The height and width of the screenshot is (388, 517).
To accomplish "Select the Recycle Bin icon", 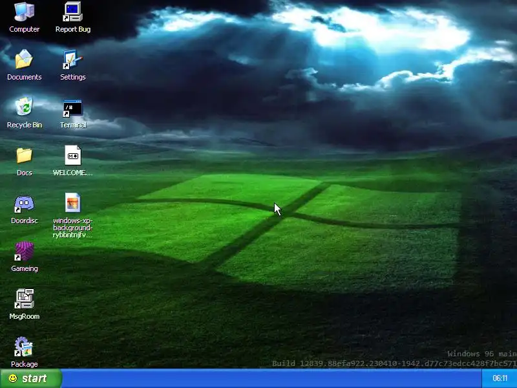I will pyautogui.click(x=24, y=113).
